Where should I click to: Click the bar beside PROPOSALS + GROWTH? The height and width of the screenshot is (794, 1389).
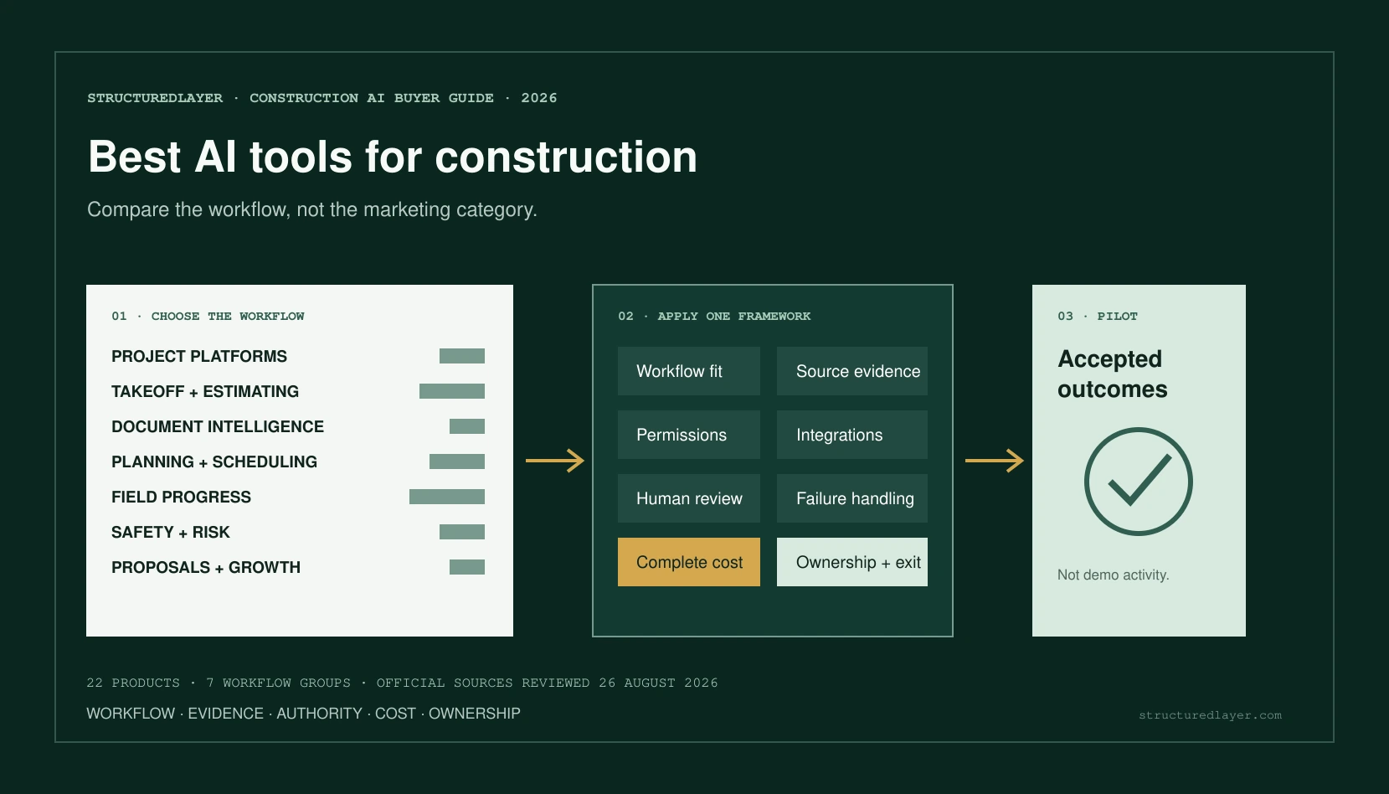tap(467, 567)
